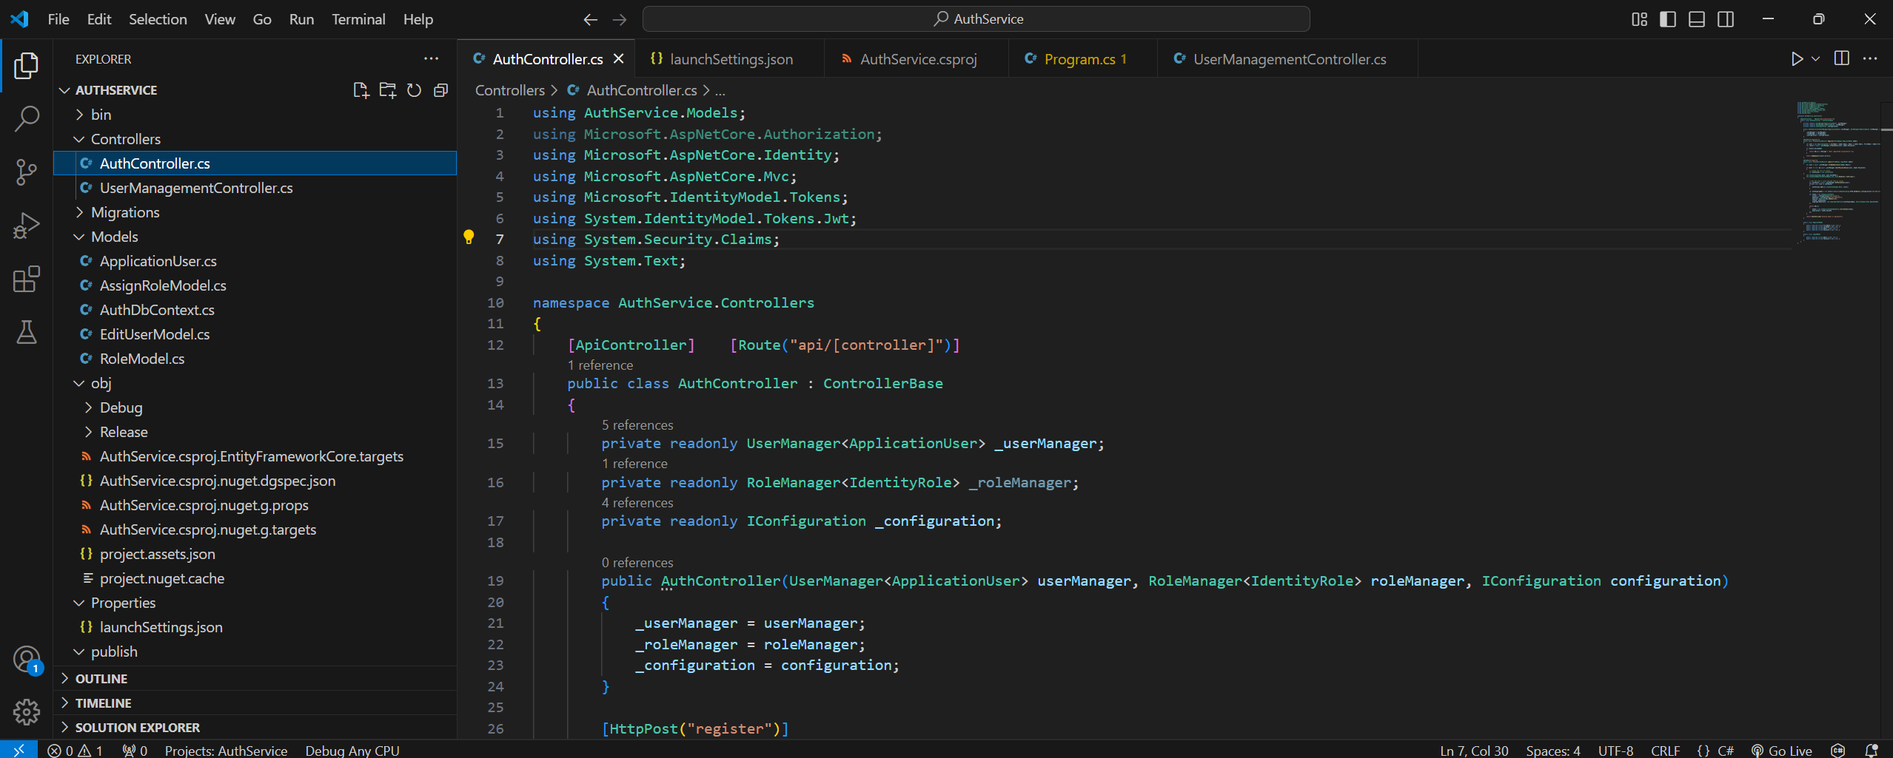Click CRLF line ending selector
The height and width of the screenshot is (758, 1893).
coord(1665,750)
